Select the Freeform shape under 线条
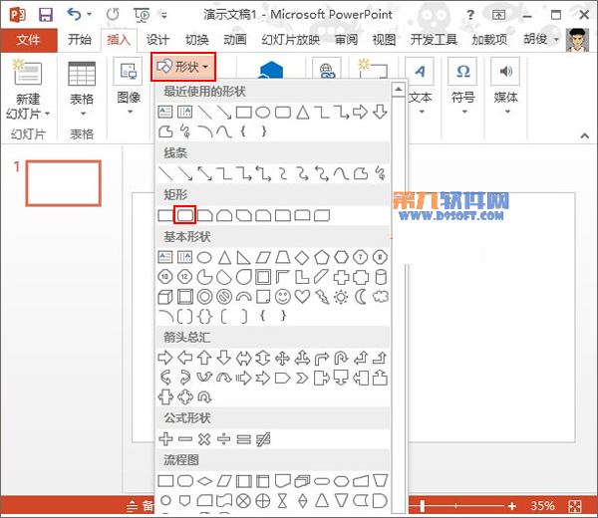Image resolution: width=598 pixels, height=518 pixels. tap(361, 173)
